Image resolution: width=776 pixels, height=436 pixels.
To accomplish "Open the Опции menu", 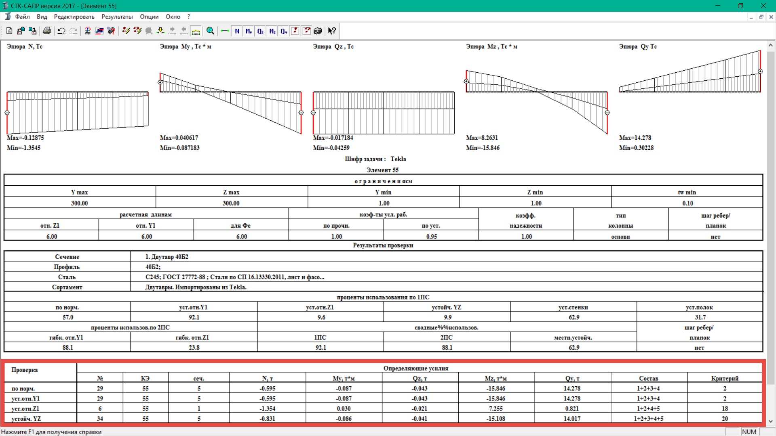I will (x=149, y=17).
